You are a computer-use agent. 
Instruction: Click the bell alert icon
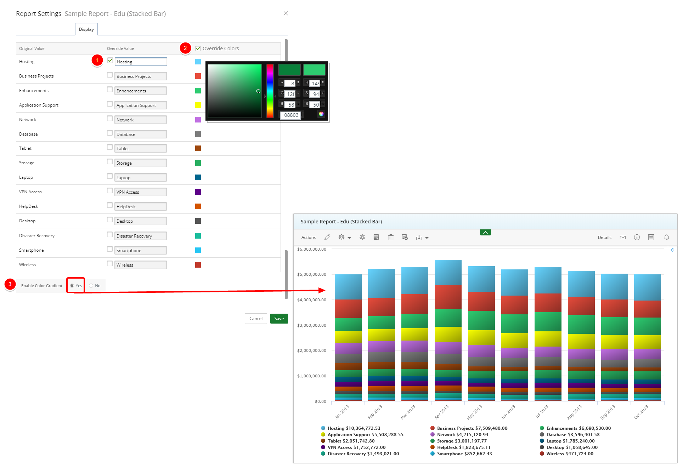pos(667,237)
